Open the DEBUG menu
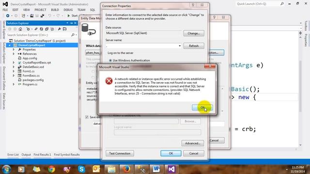 (x=68, y=10)
